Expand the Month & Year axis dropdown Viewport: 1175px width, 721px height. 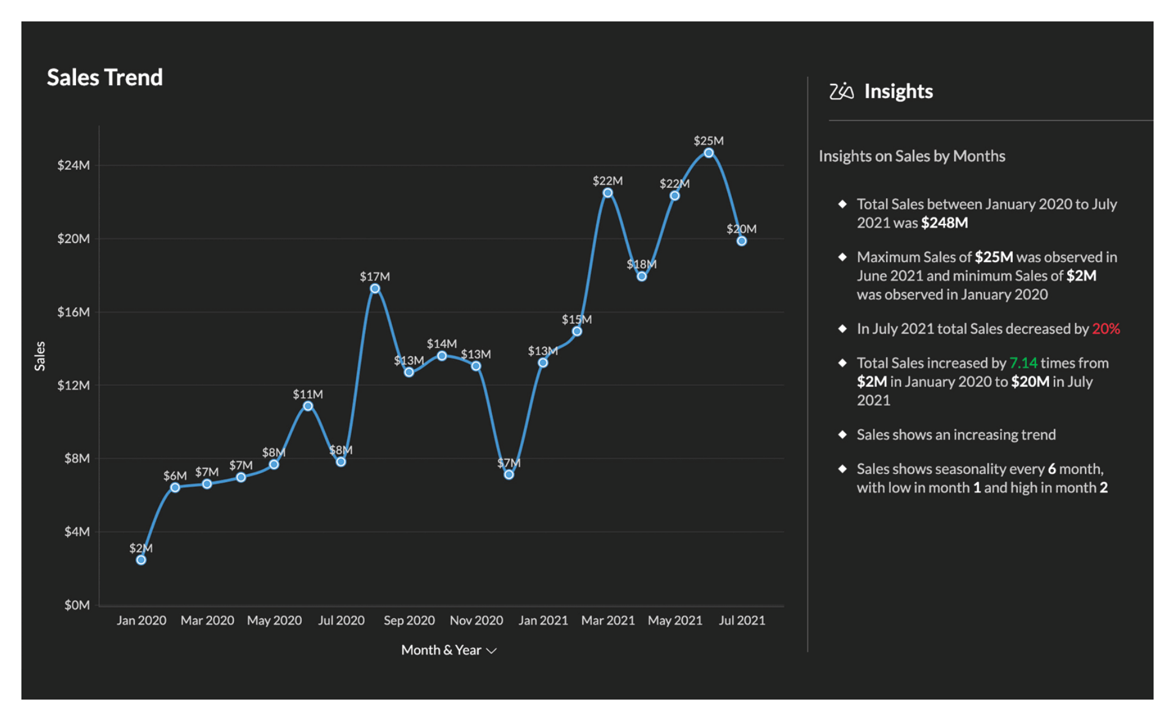(x=491, y=651)
